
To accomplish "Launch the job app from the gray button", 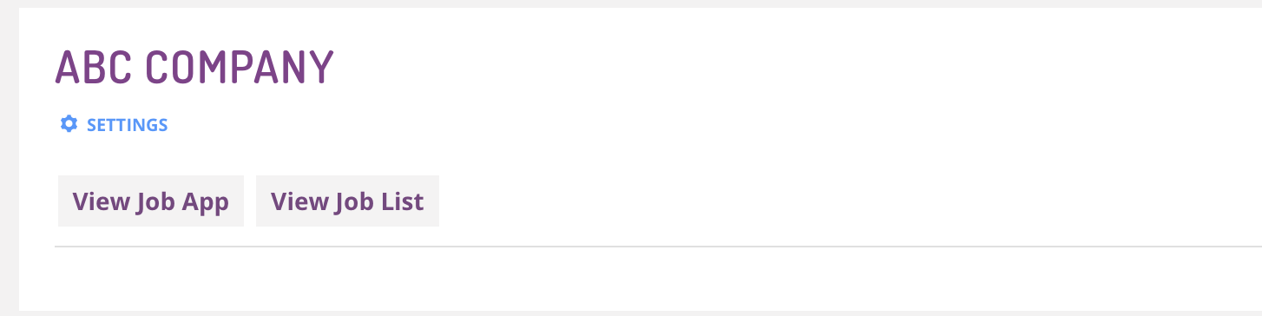I will [151, 201].
